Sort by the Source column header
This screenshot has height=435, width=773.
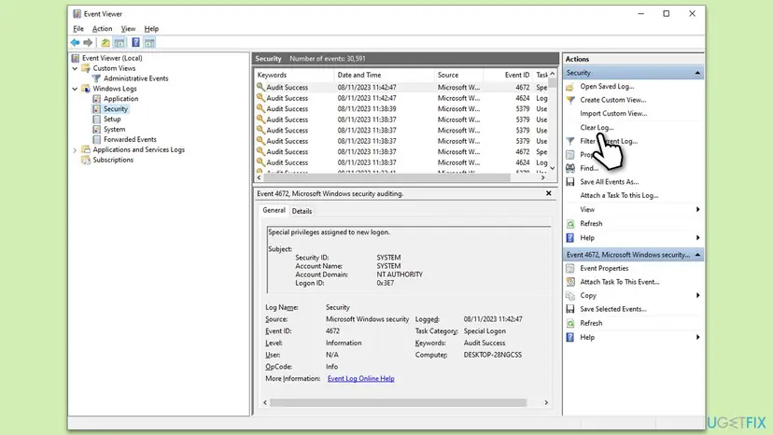458,75
